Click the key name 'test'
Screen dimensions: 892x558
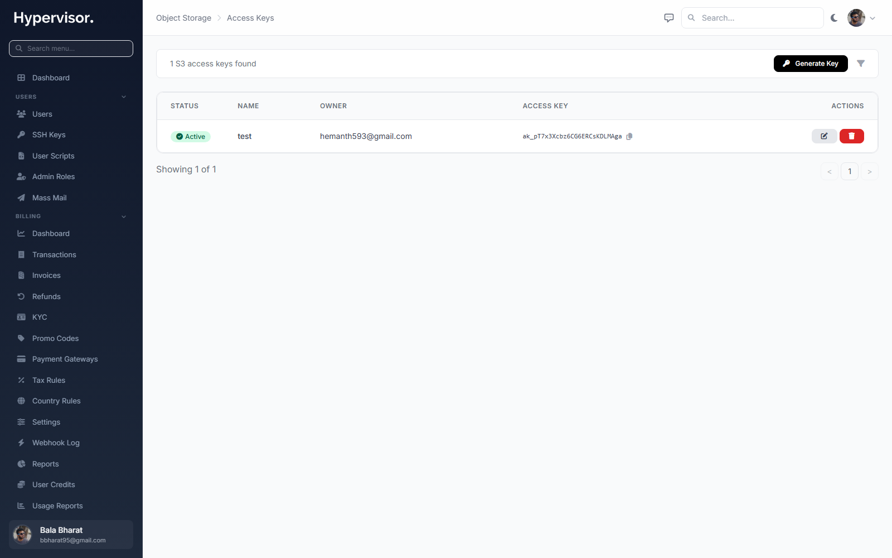[x=245, y=136]
